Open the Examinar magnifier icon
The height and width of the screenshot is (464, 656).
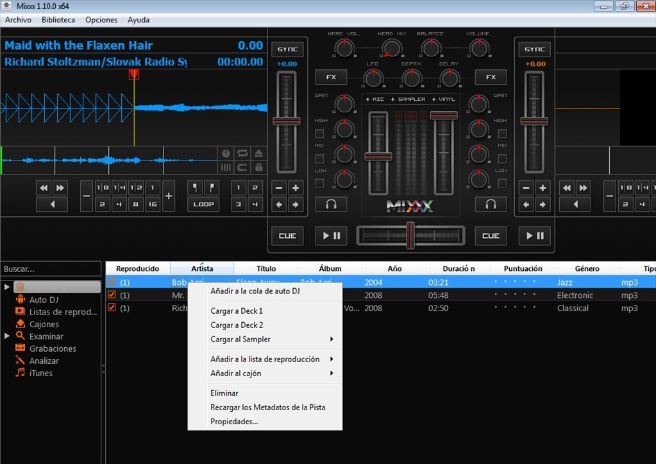click(x=20, y=336)
